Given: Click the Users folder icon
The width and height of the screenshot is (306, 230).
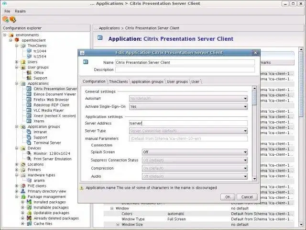Looking at the screenshot, I should click(x=23, y=62).
